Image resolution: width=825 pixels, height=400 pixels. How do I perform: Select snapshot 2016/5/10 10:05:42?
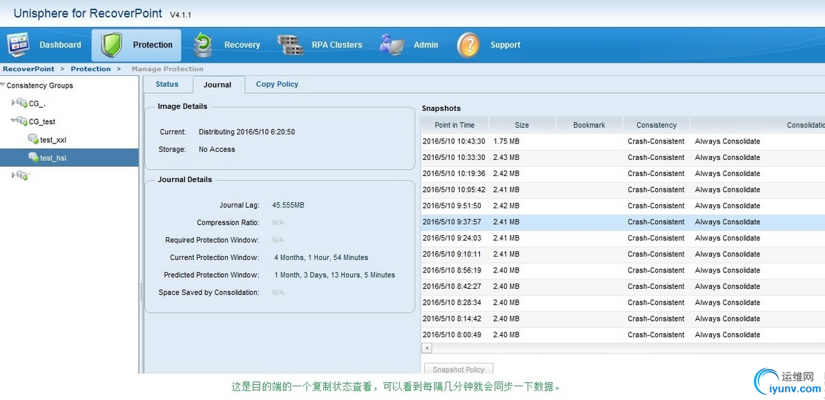(x=623, y=190)
